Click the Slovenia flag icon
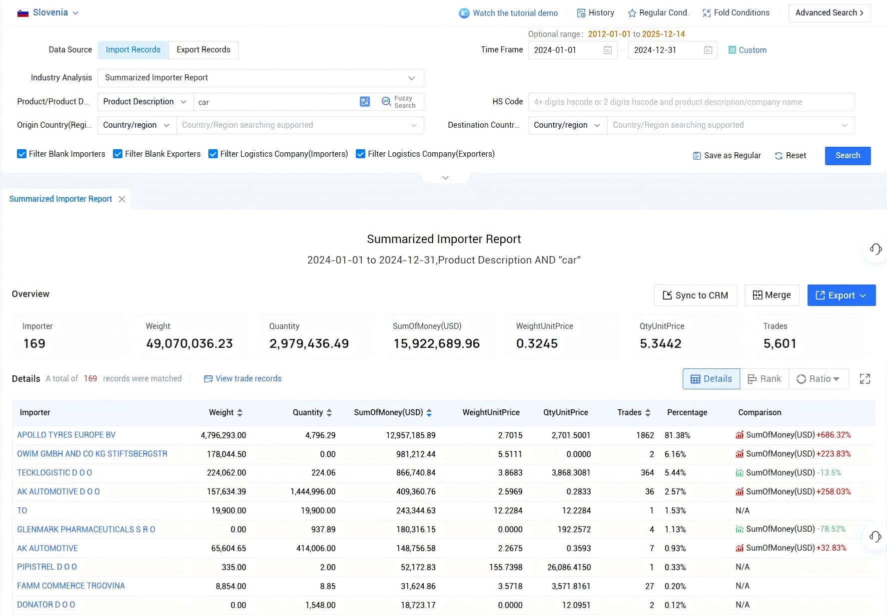 pos(22,13)
